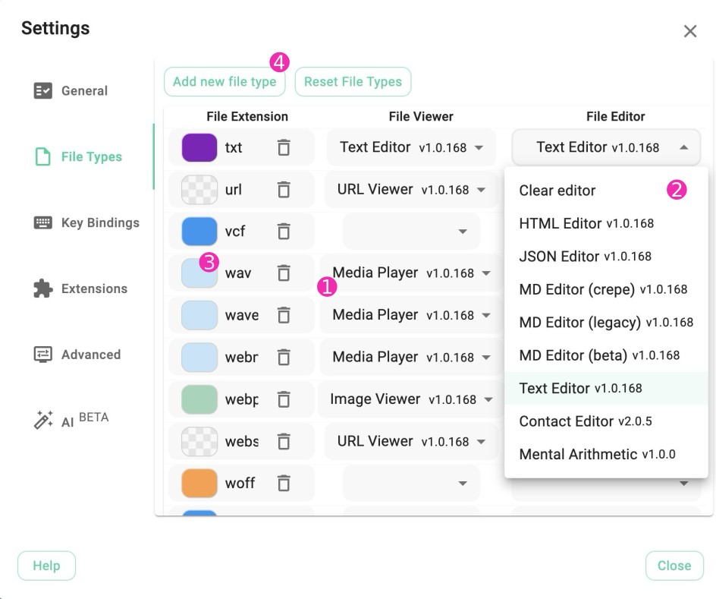Click the Add new file type button
The width and height of the screenshot is (716, 599).
coord(225,82)
